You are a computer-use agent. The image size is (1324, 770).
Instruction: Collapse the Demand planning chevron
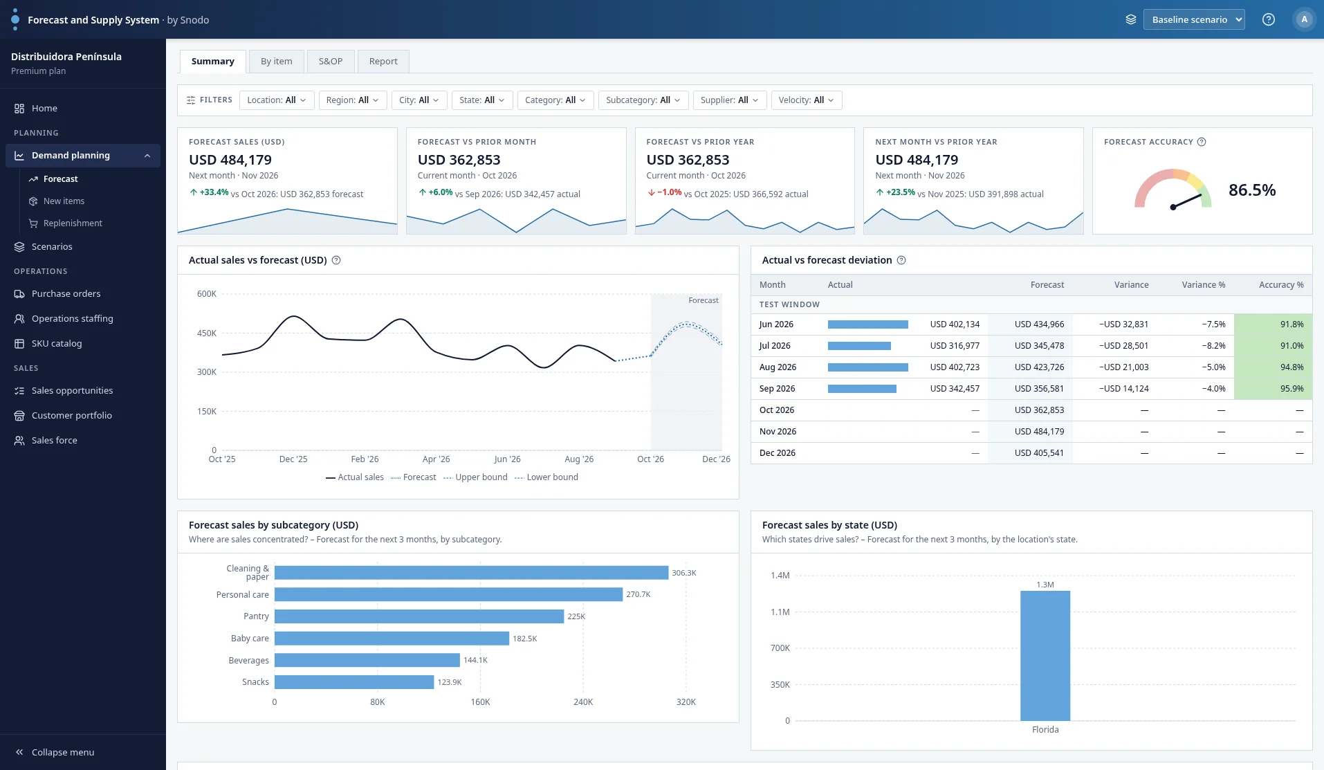(x=147, y=156)
